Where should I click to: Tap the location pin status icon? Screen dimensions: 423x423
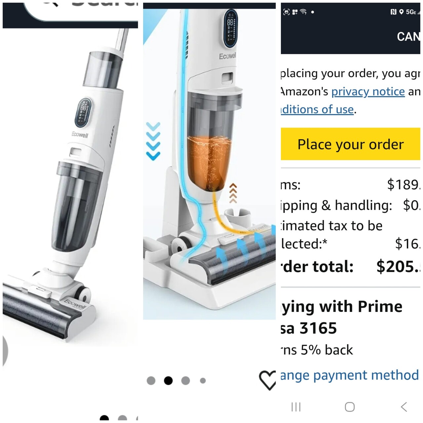[x=401, y=12]
